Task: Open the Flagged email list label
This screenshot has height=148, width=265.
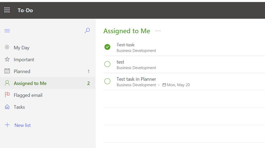Action: click(28, 95)
